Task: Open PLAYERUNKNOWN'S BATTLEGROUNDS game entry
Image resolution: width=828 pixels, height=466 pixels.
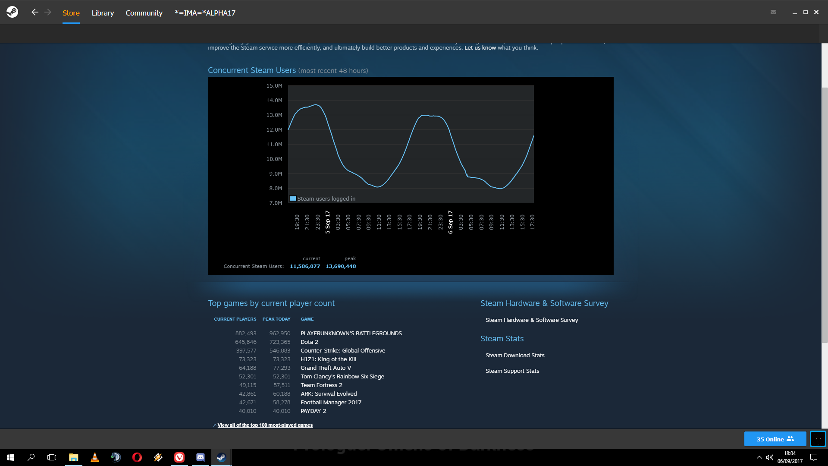Action: pos(351,333)
